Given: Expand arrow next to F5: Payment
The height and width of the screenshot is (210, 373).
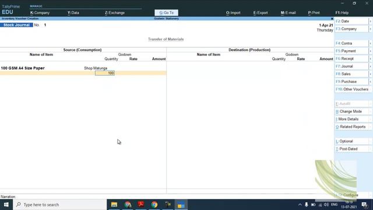Looking at the screenshot, I should [371, 51].
